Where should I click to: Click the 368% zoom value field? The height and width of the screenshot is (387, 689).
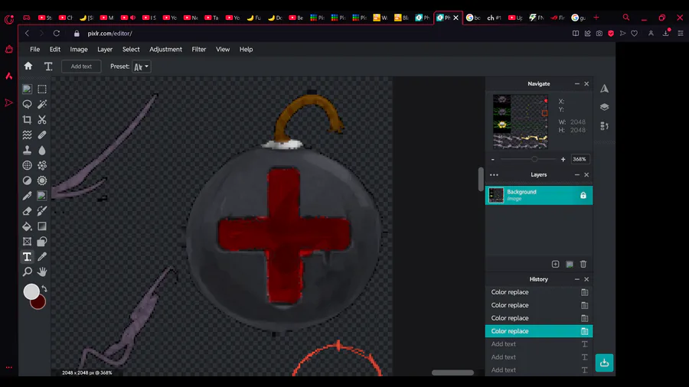[580, 159]
